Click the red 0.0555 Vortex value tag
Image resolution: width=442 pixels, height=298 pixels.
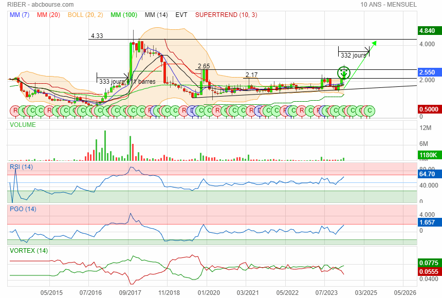(430, 271)
